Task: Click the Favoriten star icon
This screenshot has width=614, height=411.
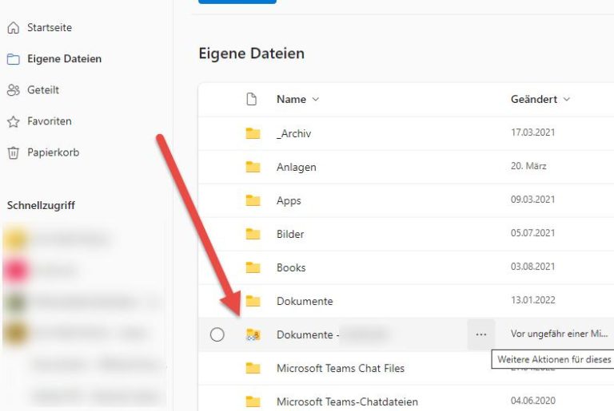Action: click(14, 121)
